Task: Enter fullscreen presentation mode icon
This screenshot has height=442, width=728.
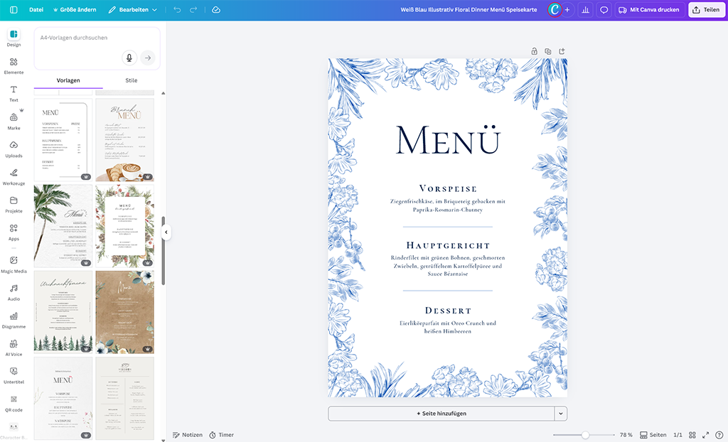Action: (706, 435)
